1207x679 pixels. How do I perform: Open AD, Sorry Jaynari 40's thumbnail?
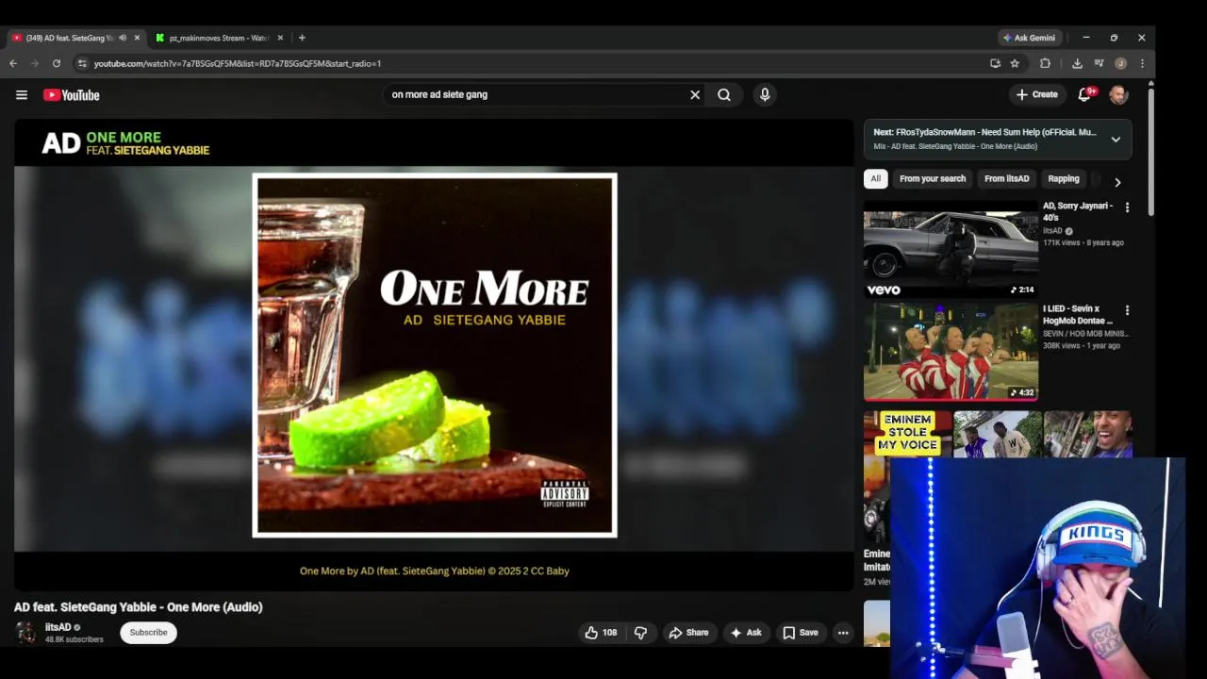(951, 249)
